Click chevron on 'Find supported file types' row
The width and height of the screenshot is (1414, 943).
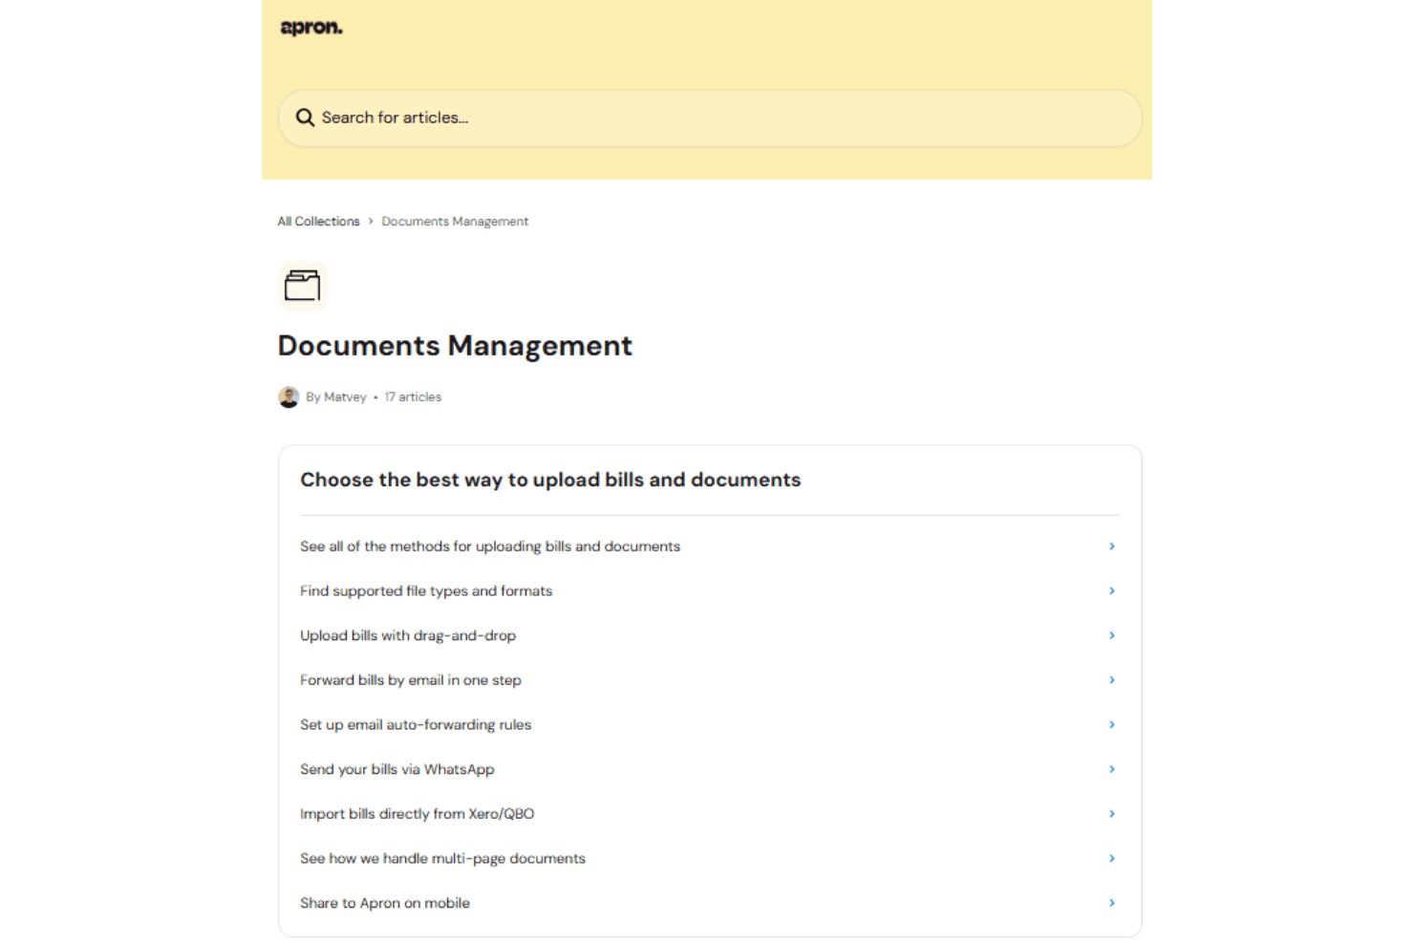click(x=1112, y=591)
